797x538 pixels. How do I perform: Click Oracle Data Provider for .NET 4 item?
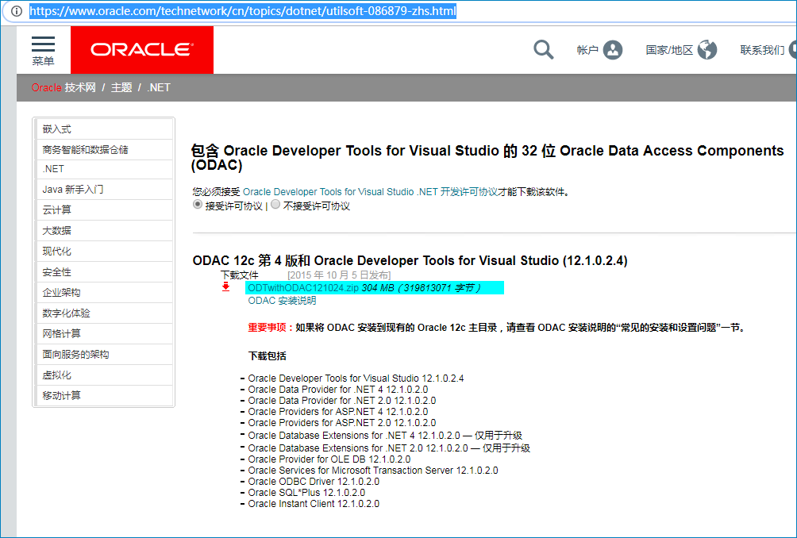[338, 390]
